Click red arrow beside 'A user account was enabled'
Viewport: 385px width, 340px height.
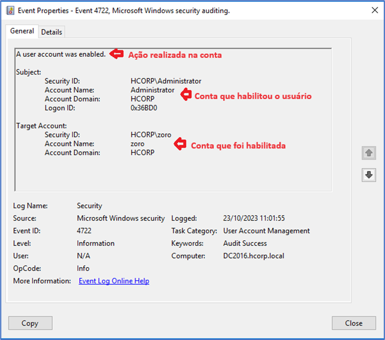click(116, 54)
